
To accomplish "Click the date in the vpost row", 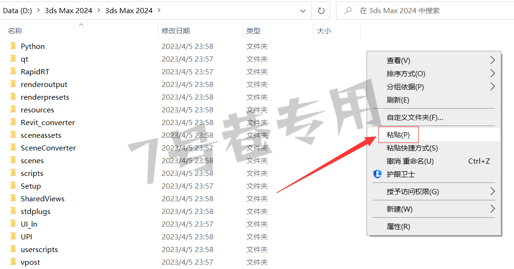I will click(x=188, y=262).
